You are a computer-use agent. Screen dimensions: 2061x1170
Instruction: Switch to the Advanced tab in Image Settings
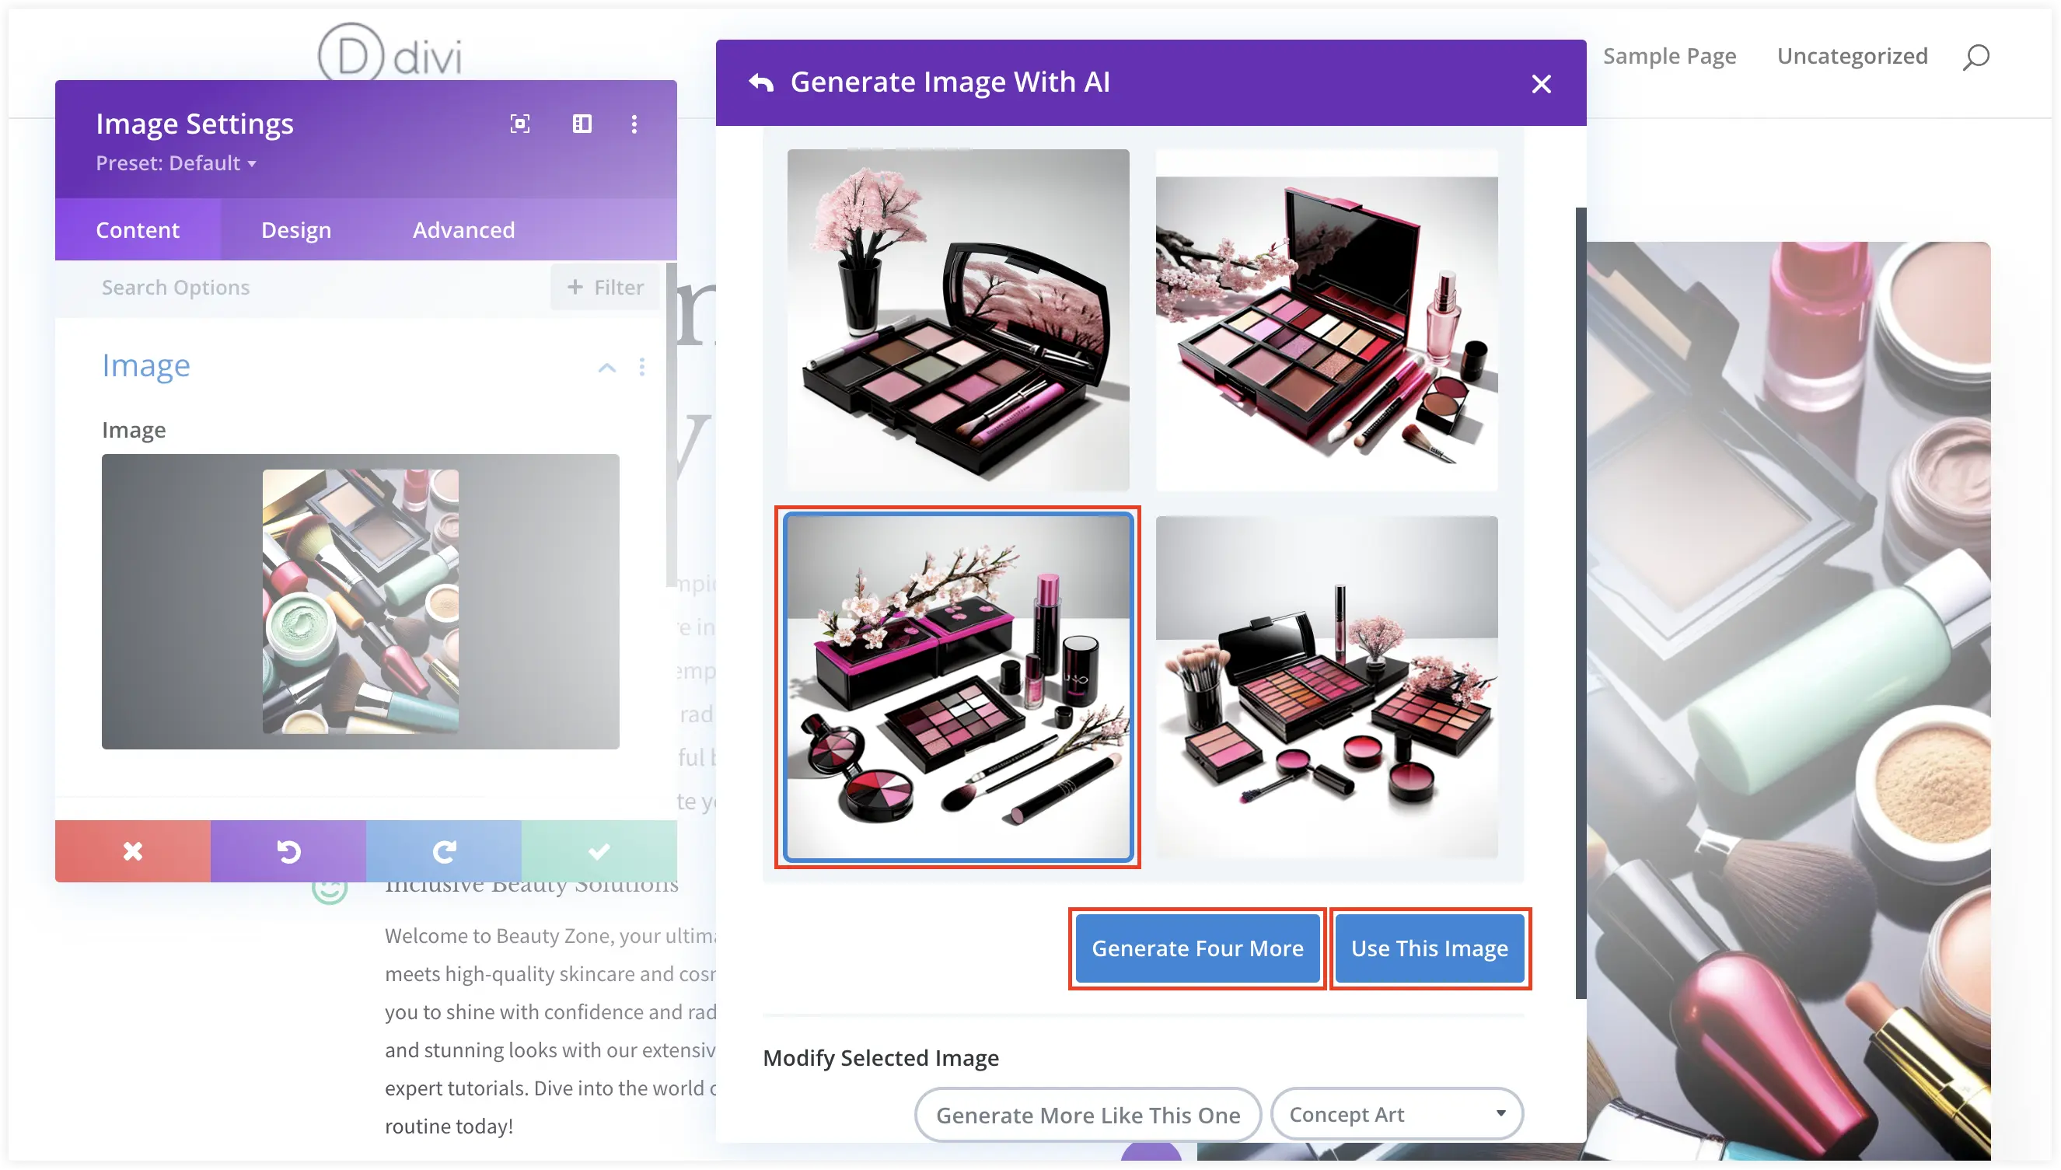pyautogui.click(x=464, y=228)
